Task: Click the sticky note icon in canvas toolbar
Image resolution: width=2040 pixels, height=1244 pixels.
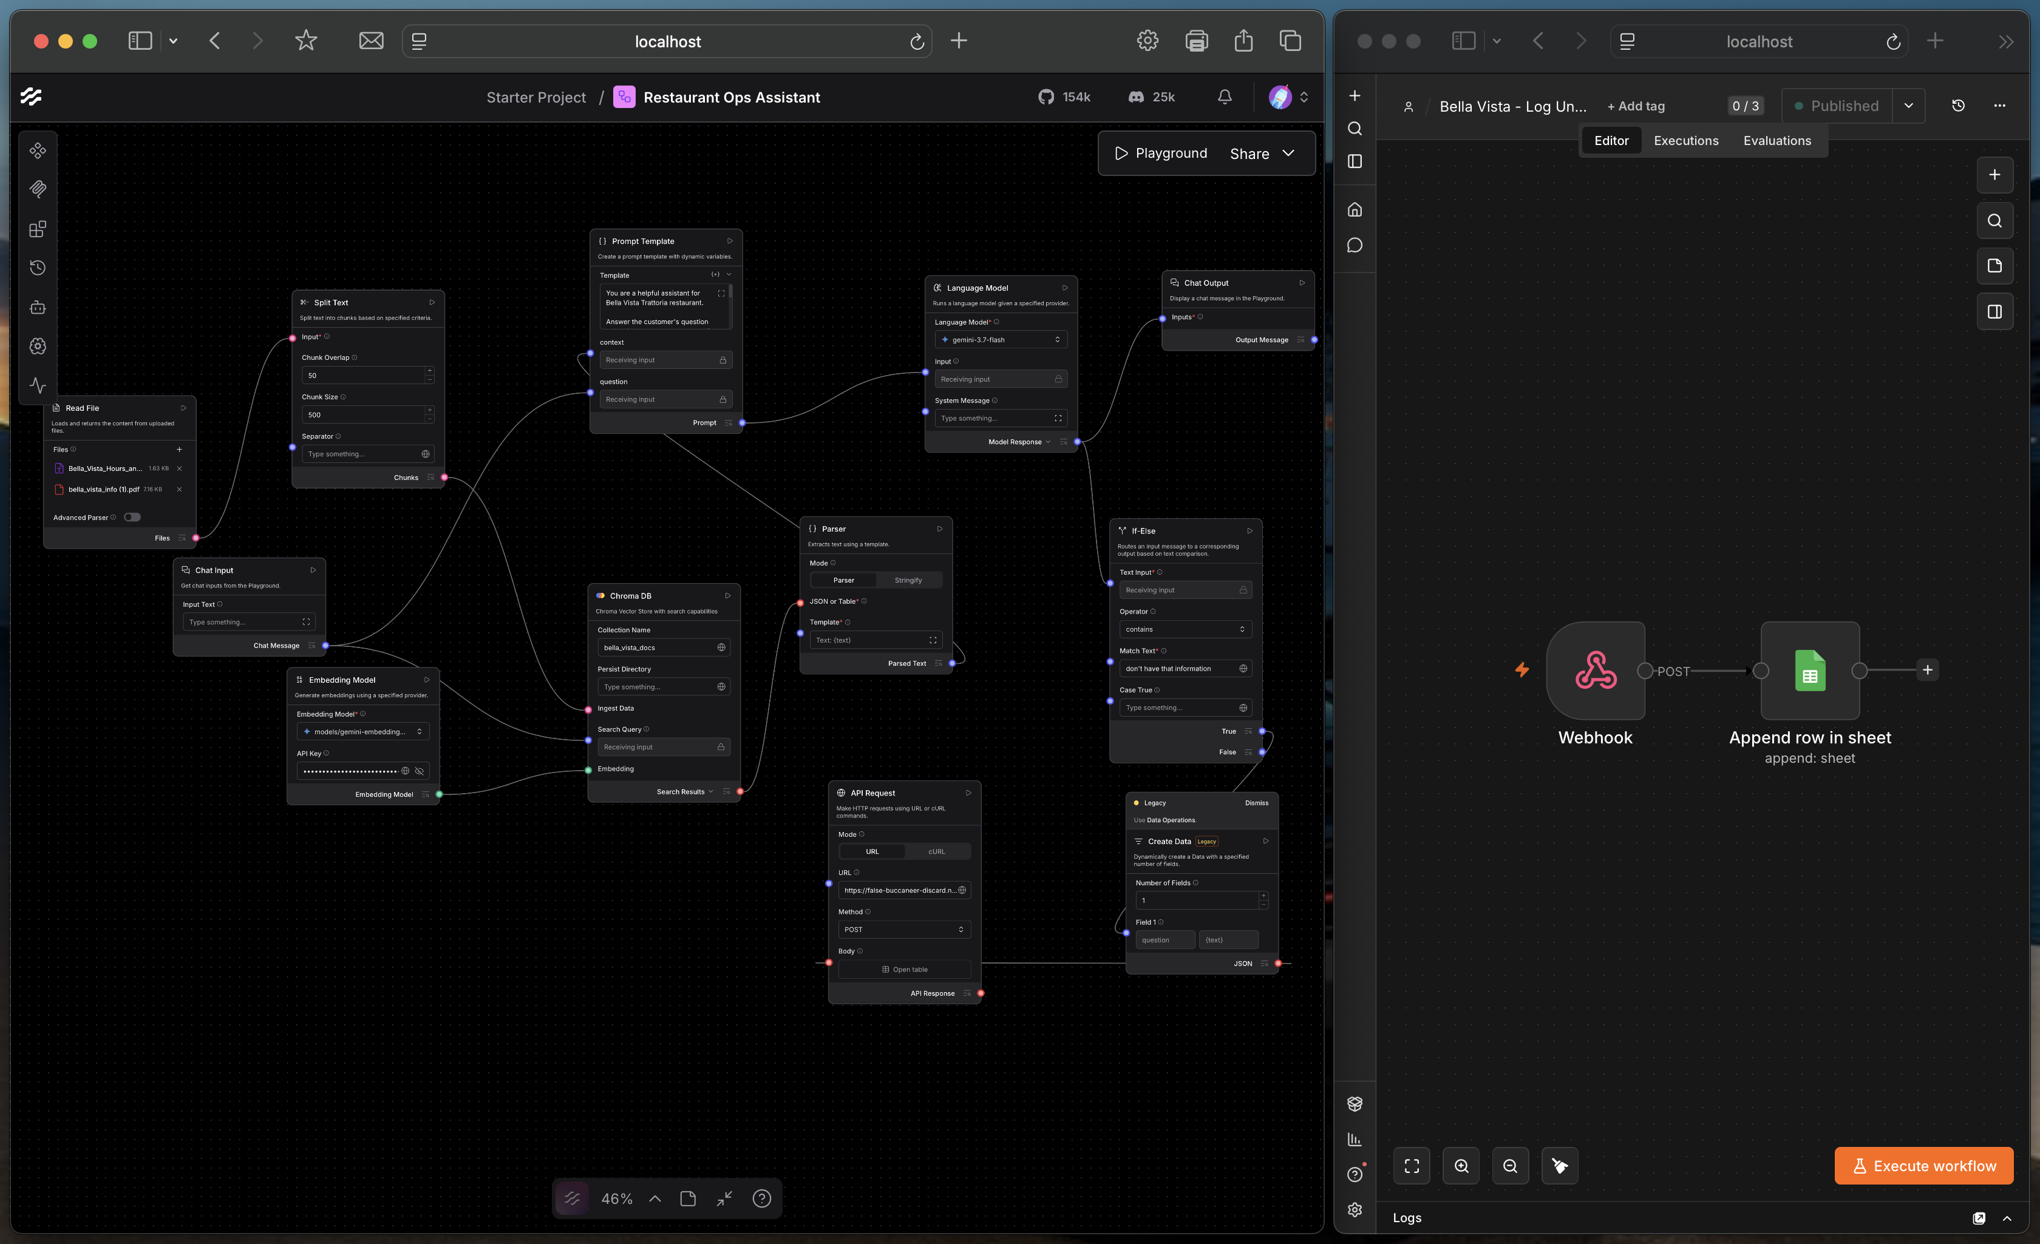Action: [x=687, y=1198]
